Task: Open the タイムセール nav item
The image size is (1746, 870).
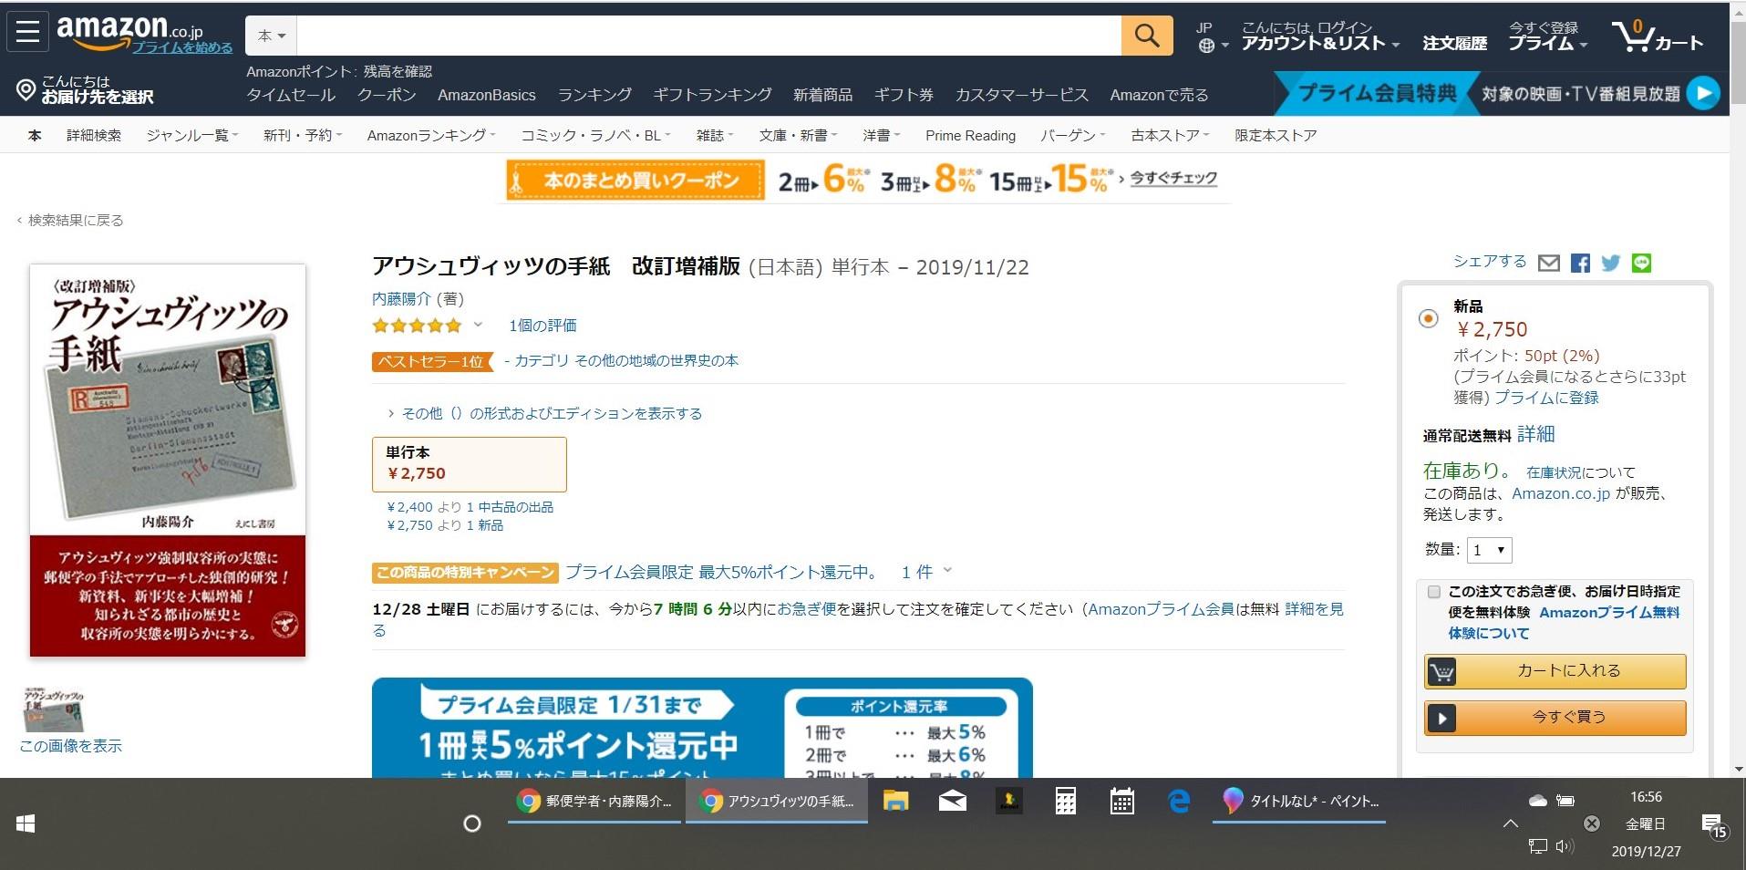Action: click(291, 95)
